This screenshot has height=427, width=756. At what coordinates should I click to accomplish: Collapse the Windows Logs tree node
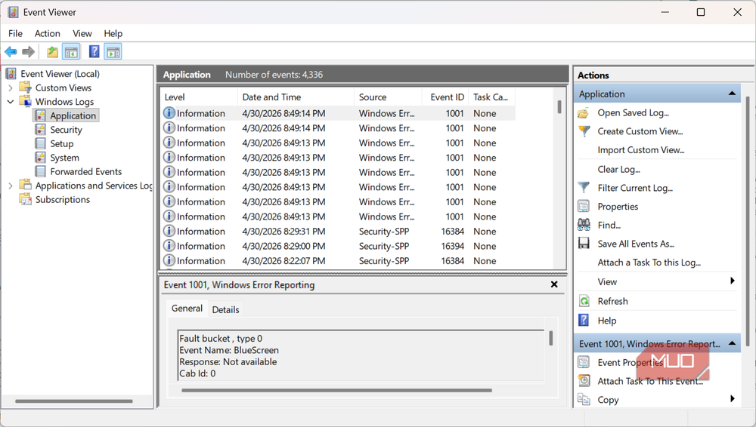click(x=10, y=102)
